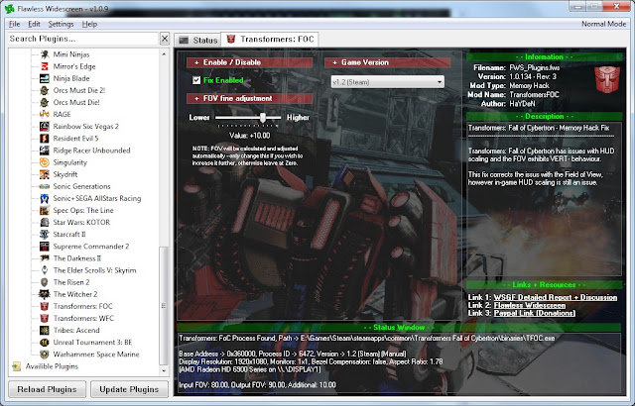Click the plugin list scroll-down arrow

point(164,370)
